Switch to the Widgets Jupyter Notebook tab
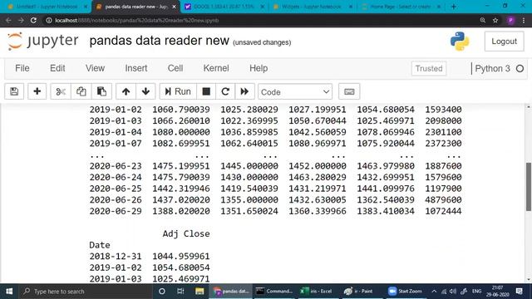 313,7
